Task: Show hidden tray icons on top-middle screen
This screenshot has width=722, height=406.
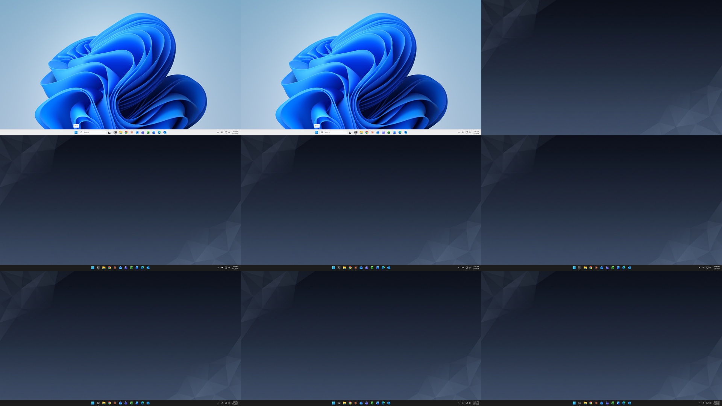Action: coord(459,132)
